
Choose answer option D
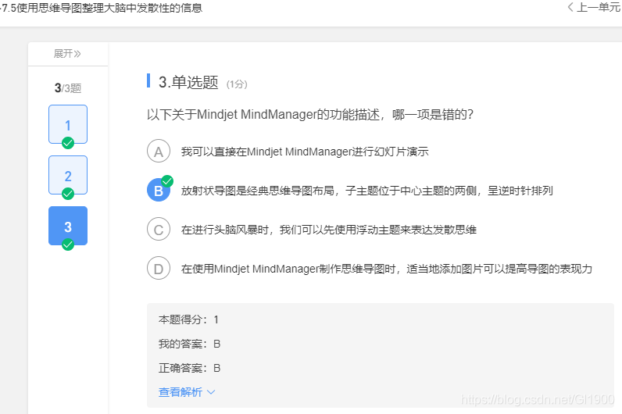pos(159,269)
